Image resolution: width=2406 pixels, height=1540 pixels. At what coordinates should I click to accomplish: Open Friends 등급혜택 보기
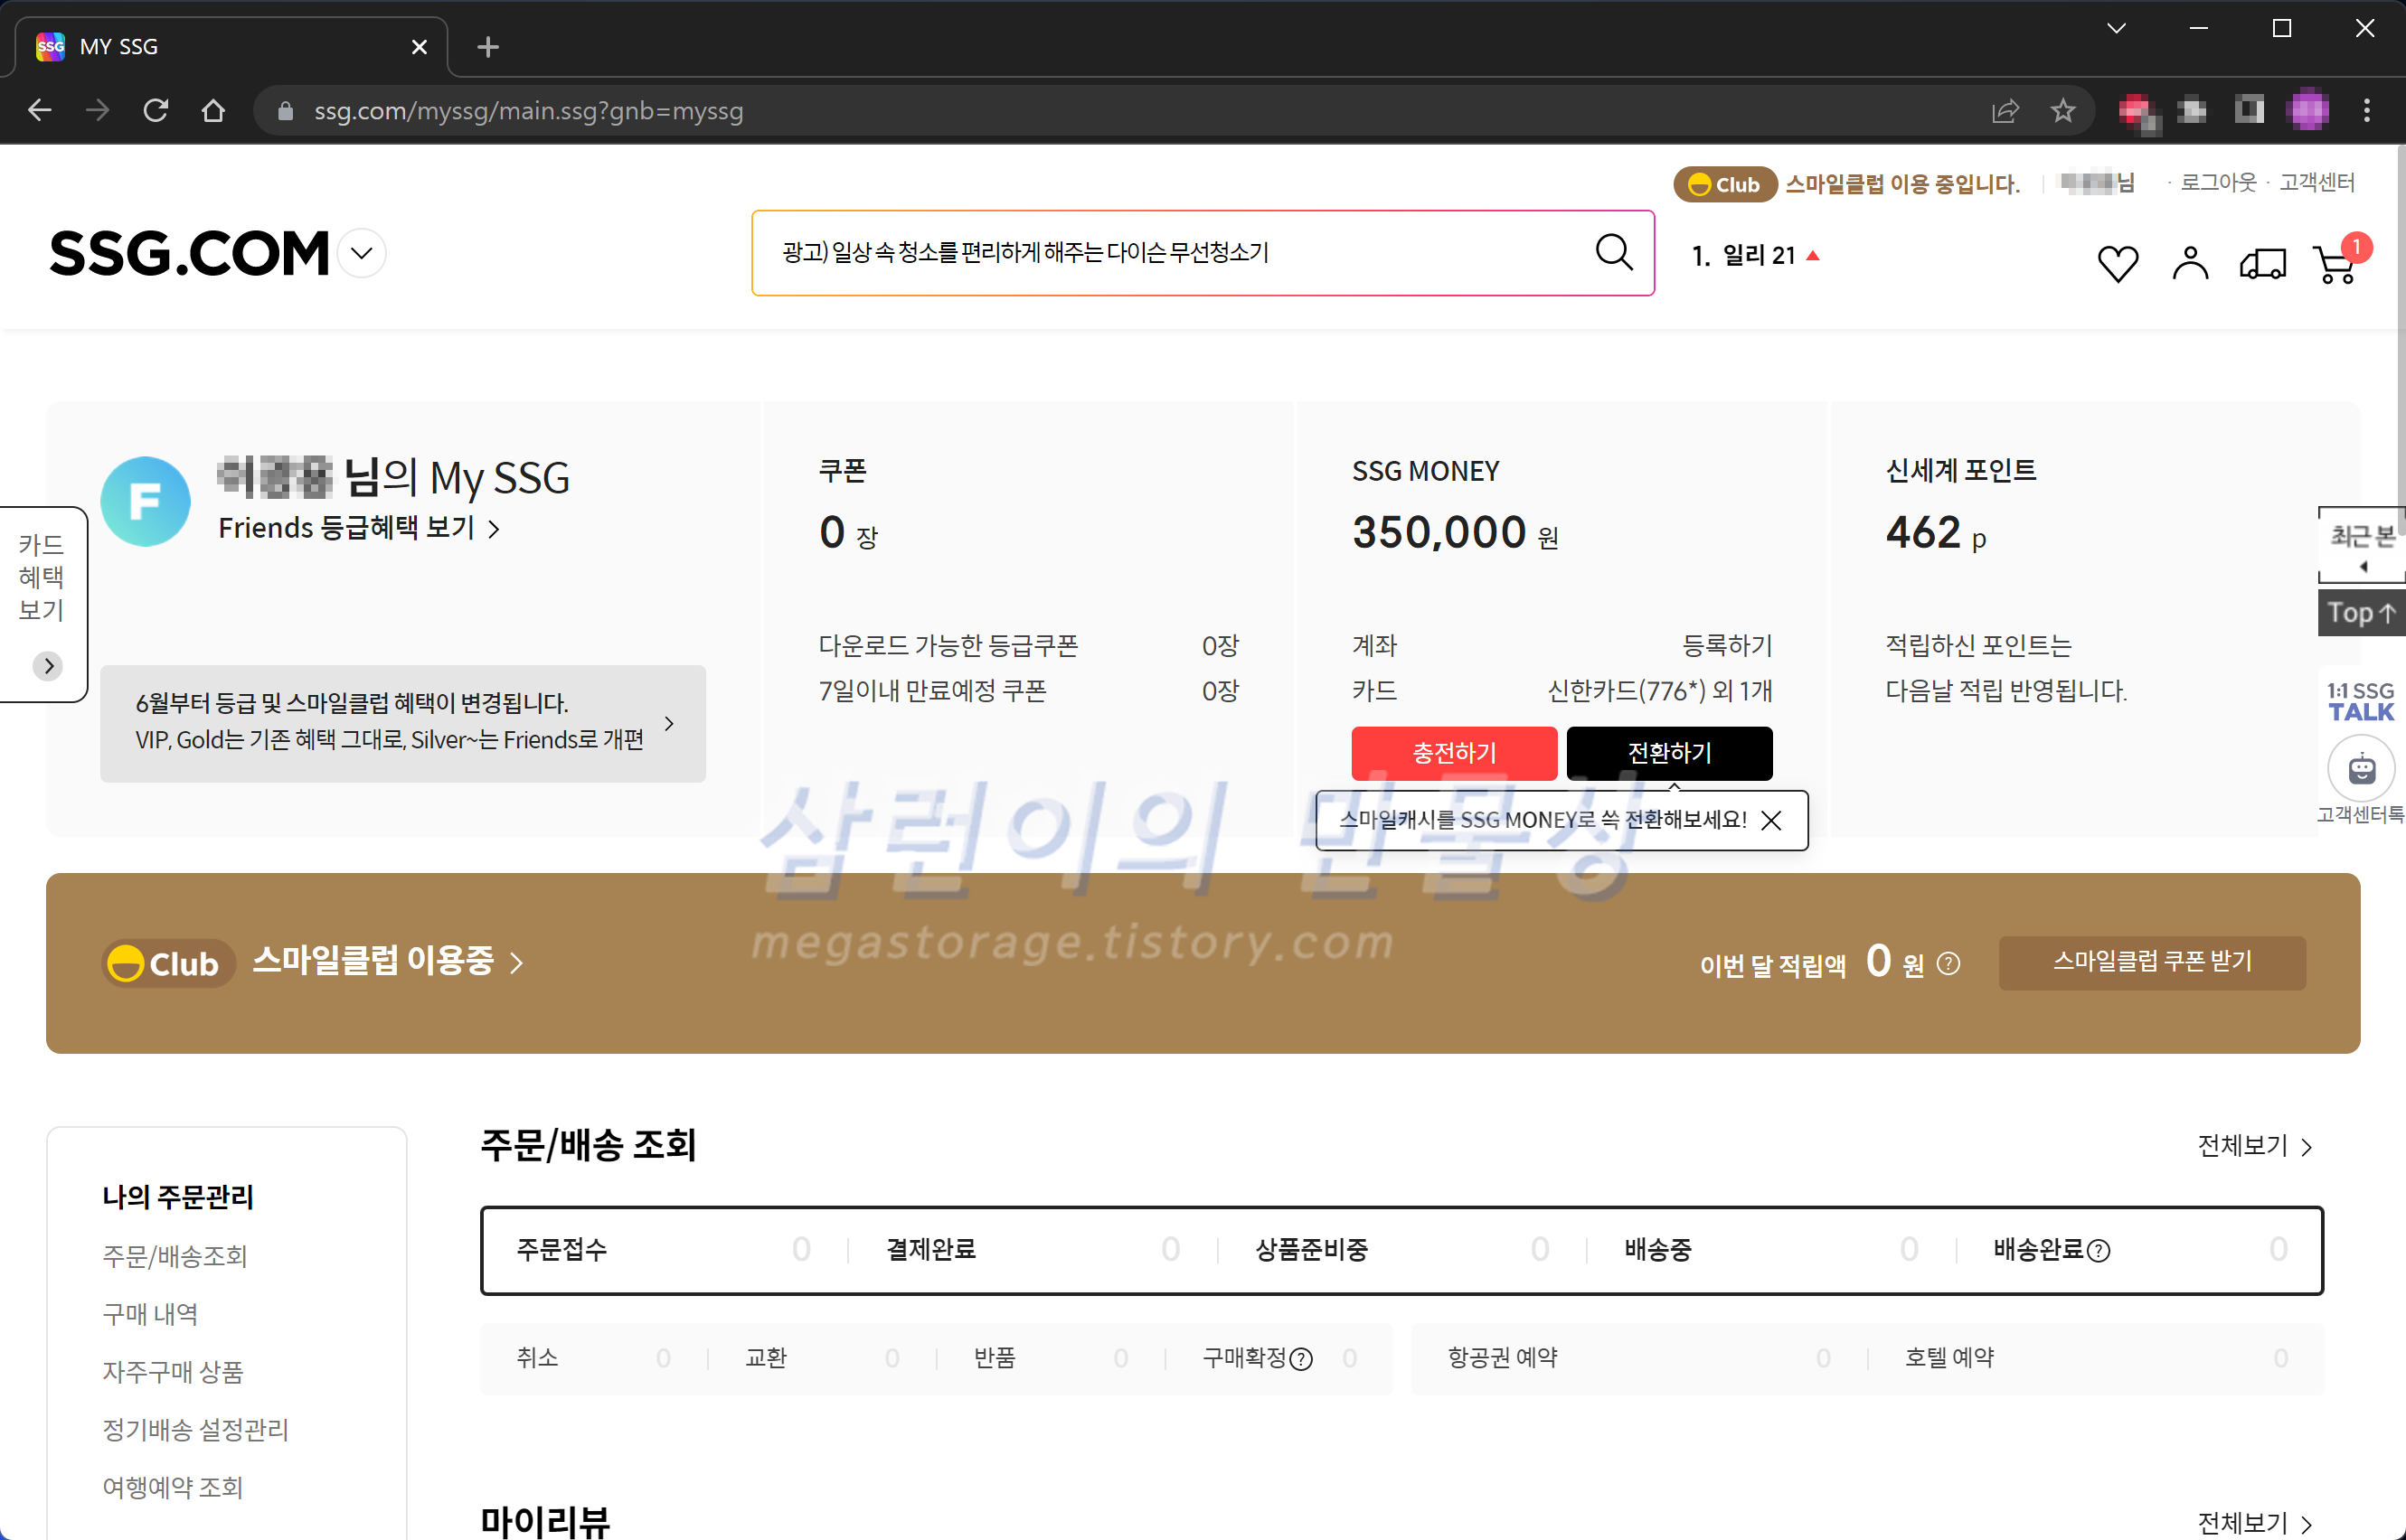[x=358, y=528]
